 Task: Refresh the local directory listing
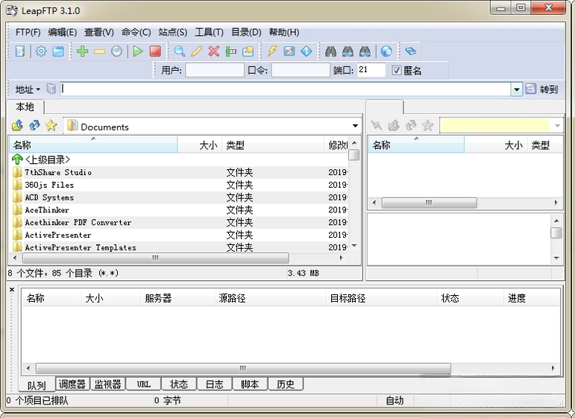[x=34, y=125]
